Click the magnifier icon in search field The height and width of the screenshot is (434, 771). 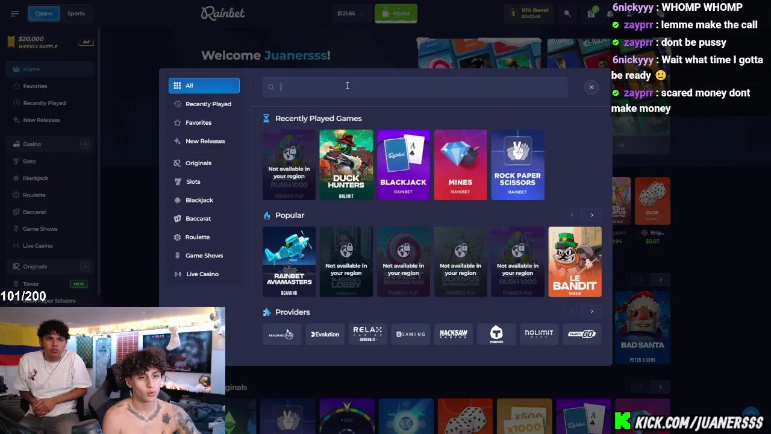point(271,87)
